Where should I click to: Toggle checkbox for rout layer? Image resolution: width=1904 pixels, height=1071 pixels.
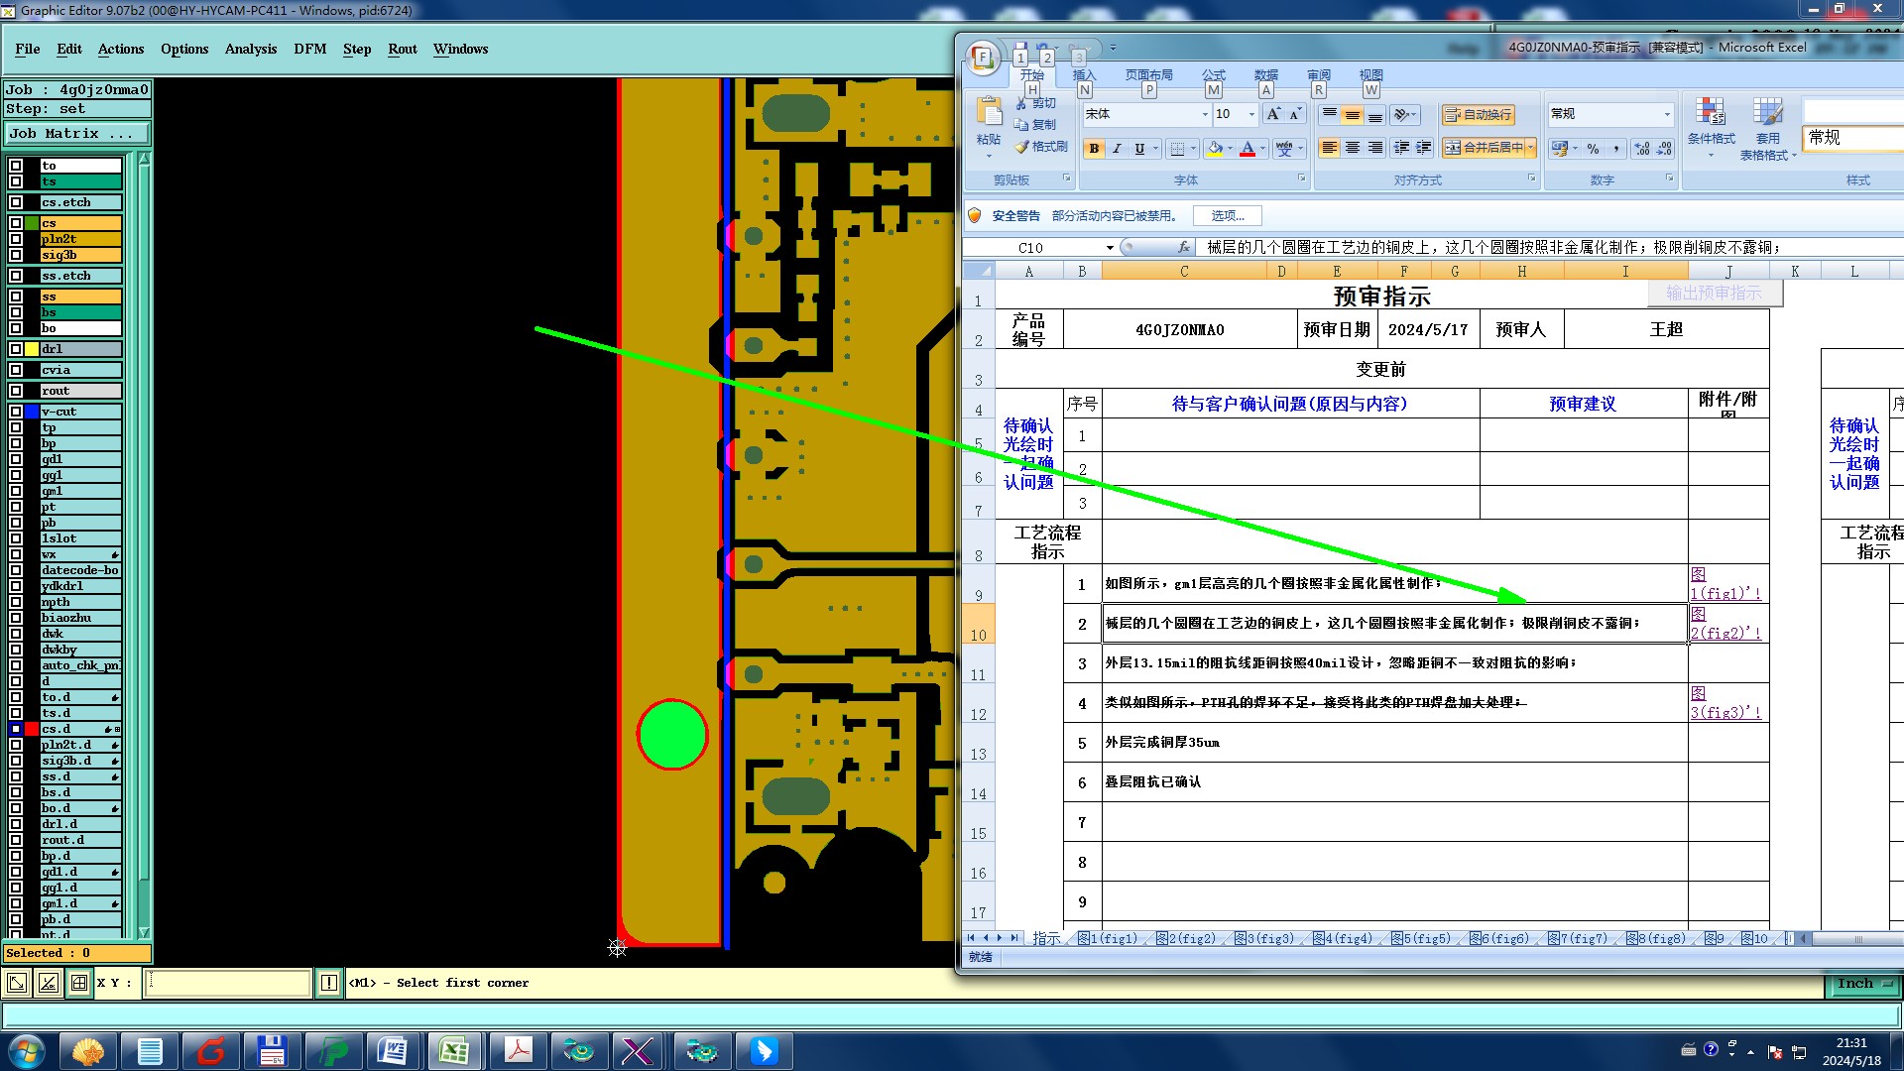point(16,391)
